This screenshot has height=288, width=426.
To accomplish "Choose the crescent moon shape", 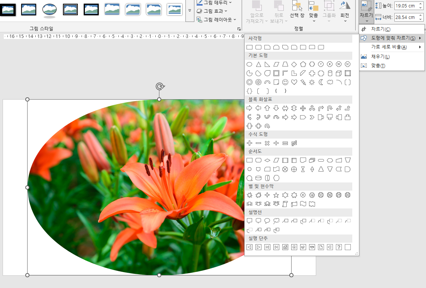I will (321, 82).
